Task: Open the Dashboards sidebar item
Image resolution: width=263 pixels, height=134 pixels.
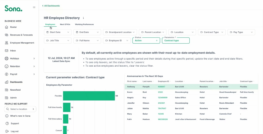Action: [x=16, y=82]
